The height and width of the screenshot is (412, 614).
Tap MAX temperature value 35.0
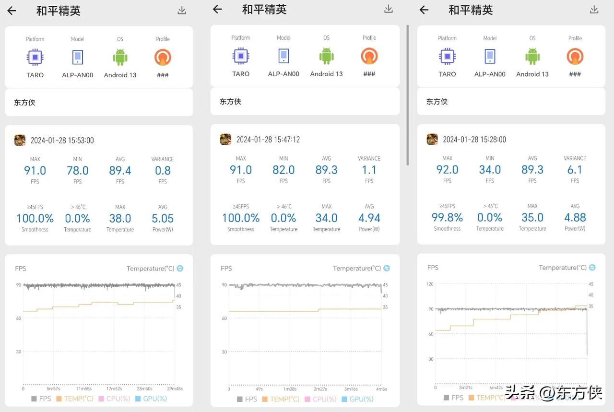[532, 218]
